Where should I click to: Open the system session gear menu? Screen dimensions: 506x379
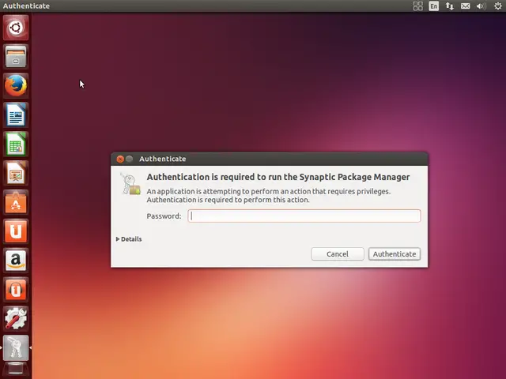coord(498,6)
